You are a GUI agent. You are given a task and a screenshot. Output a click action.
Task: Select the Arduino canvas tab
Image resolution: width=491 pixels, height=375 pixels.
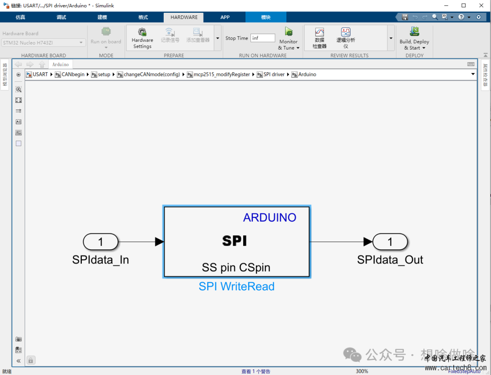60,64
